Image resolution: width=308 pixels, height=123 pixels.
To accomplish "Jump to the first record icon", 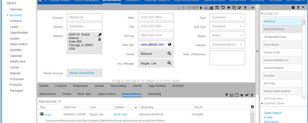I will (x=178, y=8).
